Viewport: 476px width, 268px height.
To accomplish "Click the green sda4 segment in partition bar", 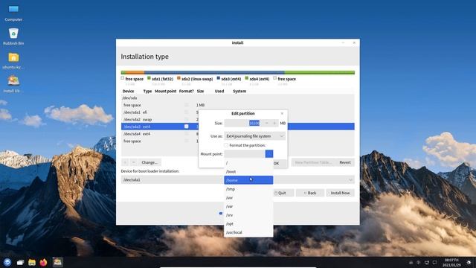I will (x=319, y=73).
